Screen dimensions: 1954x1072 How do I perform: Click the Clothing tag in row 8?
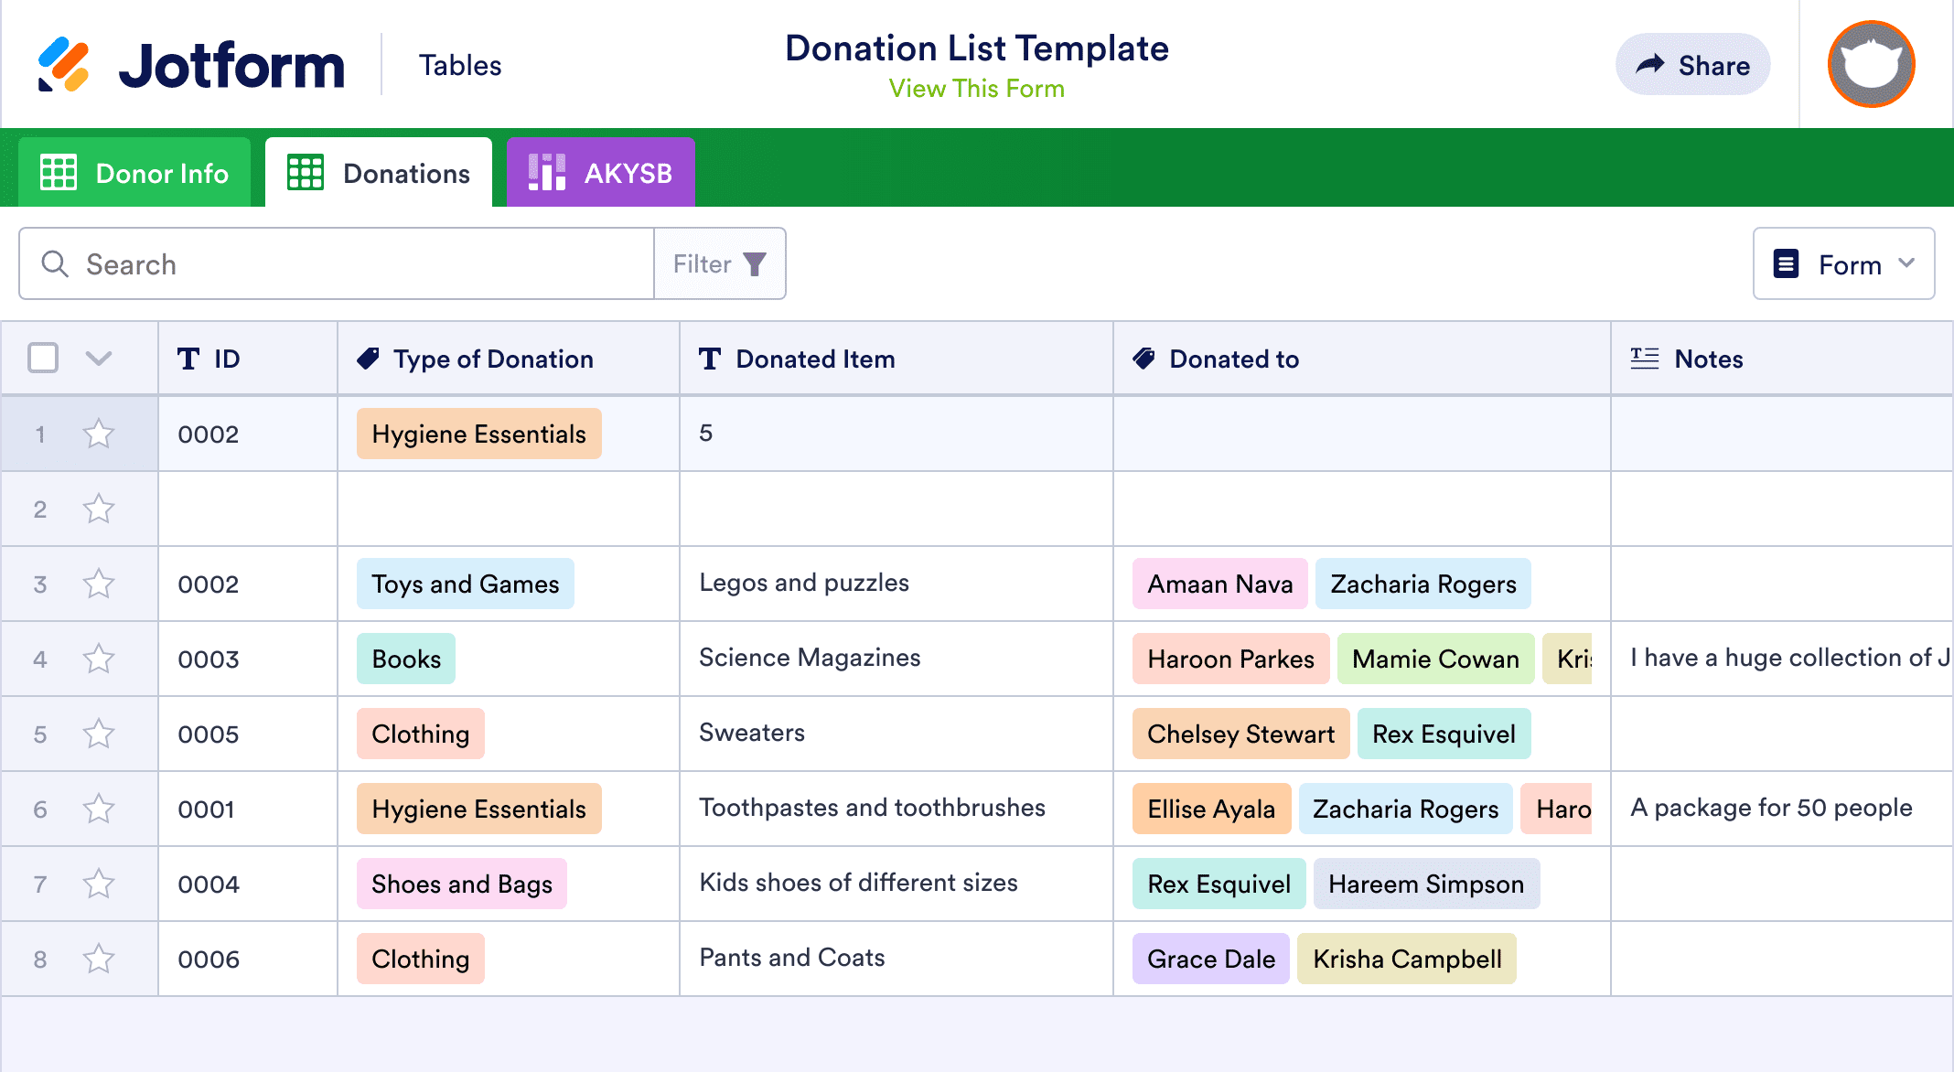421,959
